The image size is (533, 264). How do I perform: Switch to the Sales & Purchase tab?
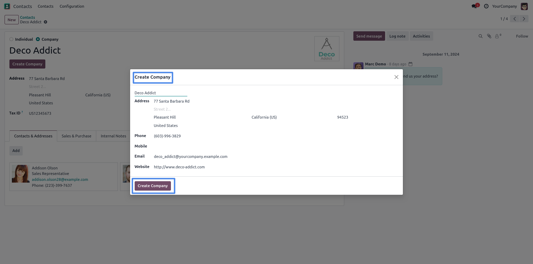click(76, 136)
